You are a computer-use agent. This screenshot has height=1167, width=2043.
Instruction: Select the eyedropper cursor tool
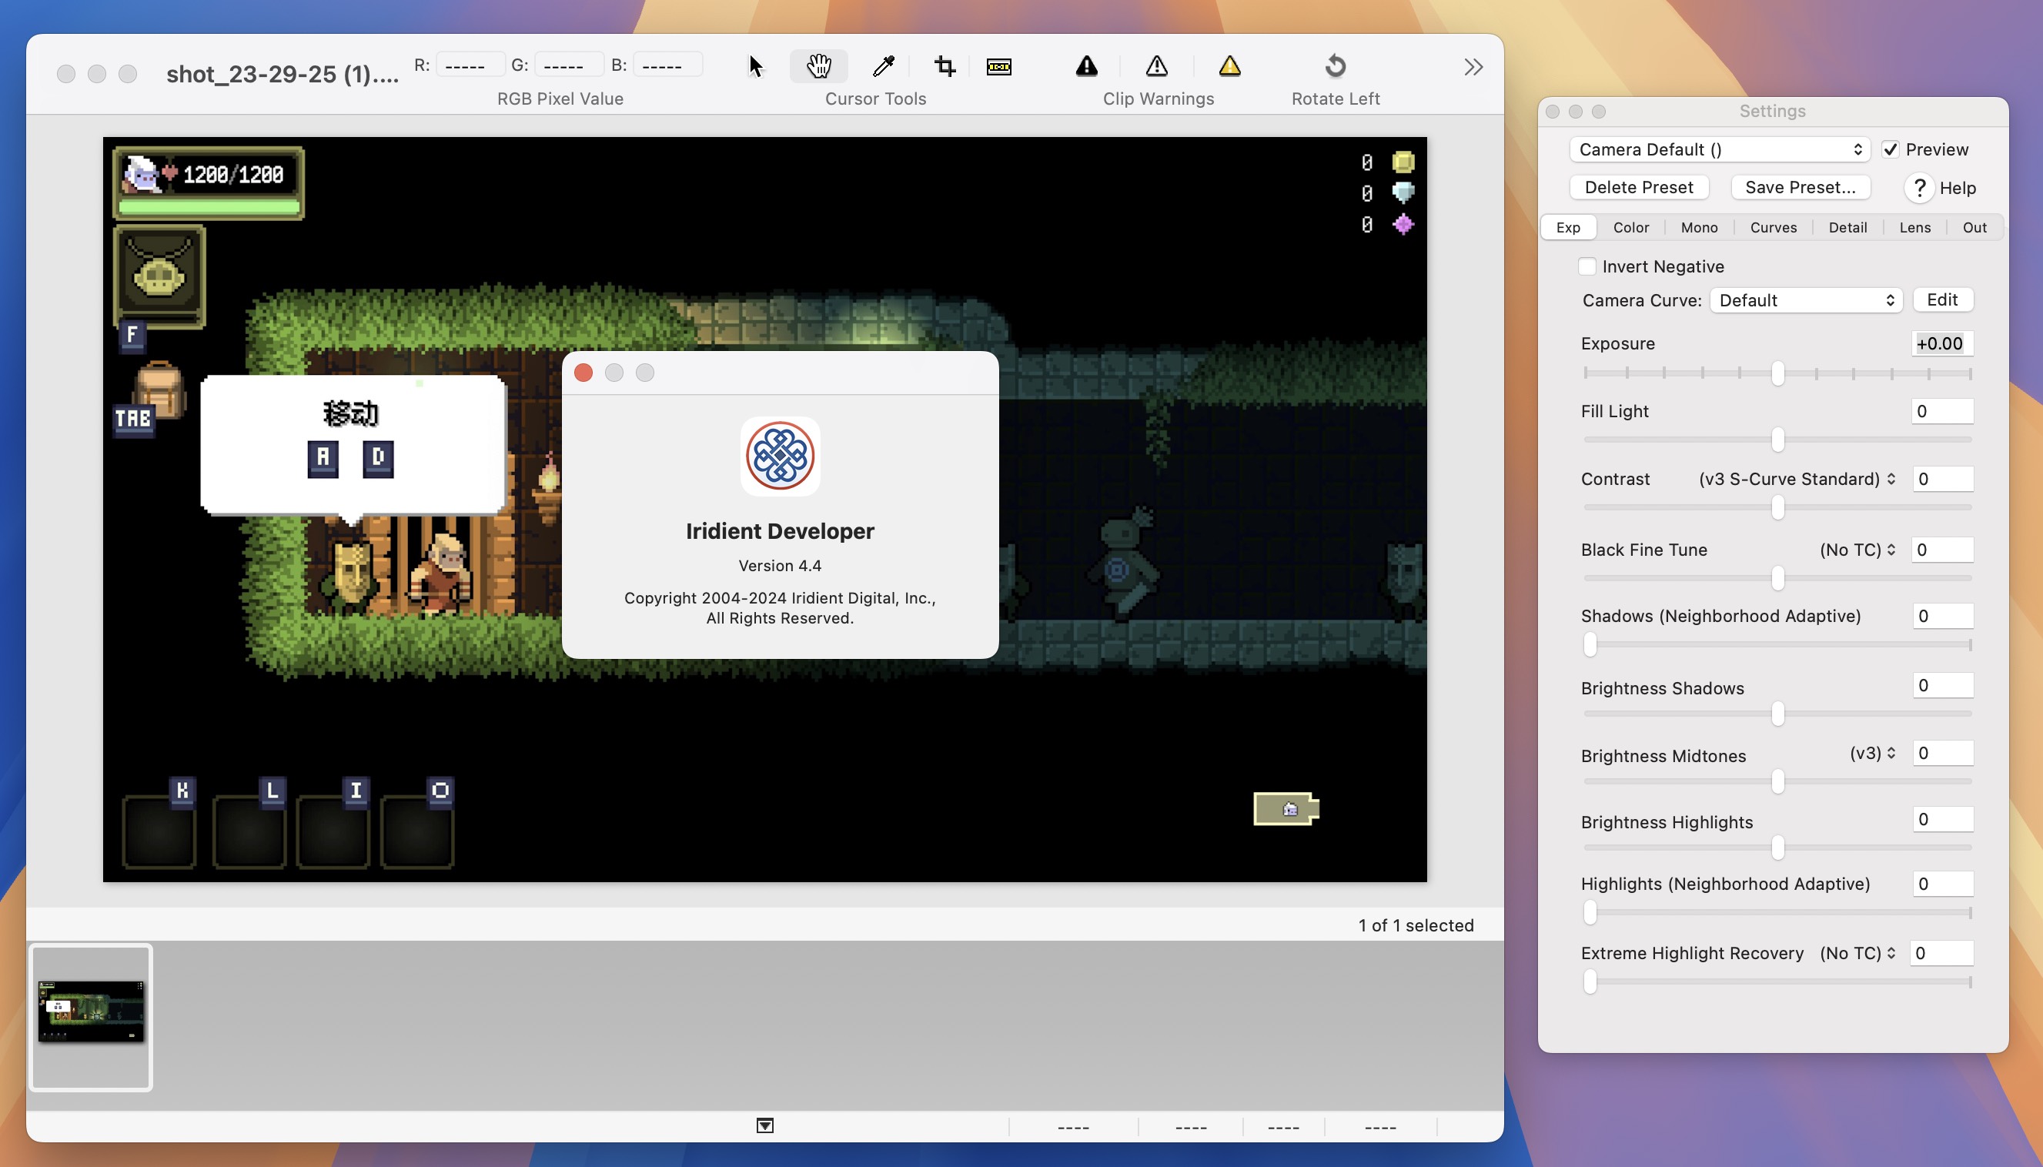pos(883,65)
